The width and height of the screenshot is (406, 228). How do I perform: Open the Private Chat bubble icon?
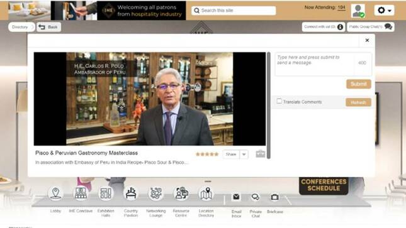click(x=256, y=197)
